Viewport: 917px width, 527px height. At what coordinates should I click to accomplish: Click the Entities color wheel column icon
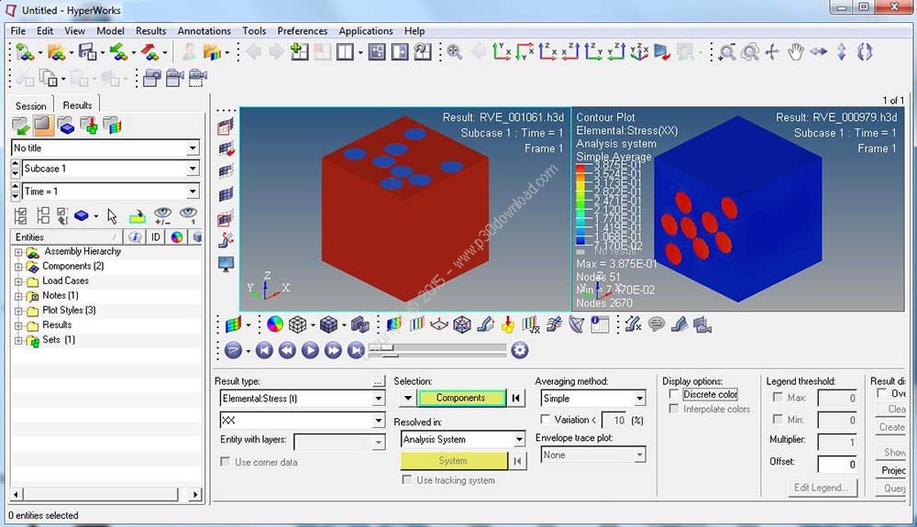point(177,236)
